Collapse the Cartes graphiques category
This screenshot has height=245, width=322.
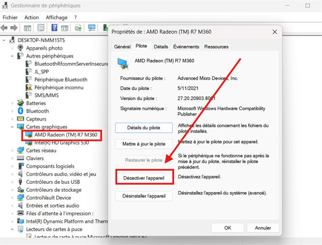pyautogui.click(x=12, y=127)
